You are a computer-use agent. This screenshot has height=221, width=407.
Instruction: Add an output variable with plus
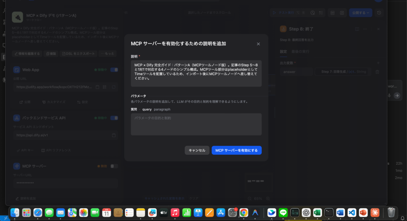click(378, 63)
